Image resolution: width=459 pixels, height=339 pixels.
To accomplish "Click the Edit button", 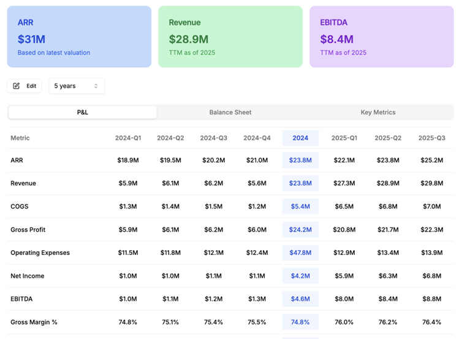I will [25, 86].
